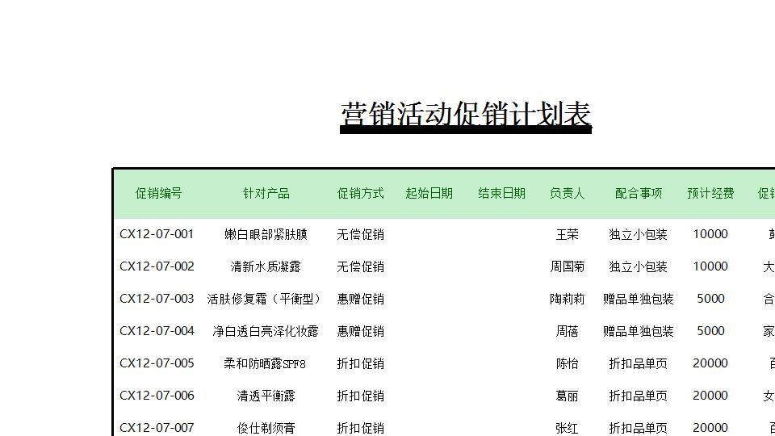The height and width of the screenshot is (436, 775).
Task: Select 惠赠促销 in row CX12-07-003
Action: (360, 299)
